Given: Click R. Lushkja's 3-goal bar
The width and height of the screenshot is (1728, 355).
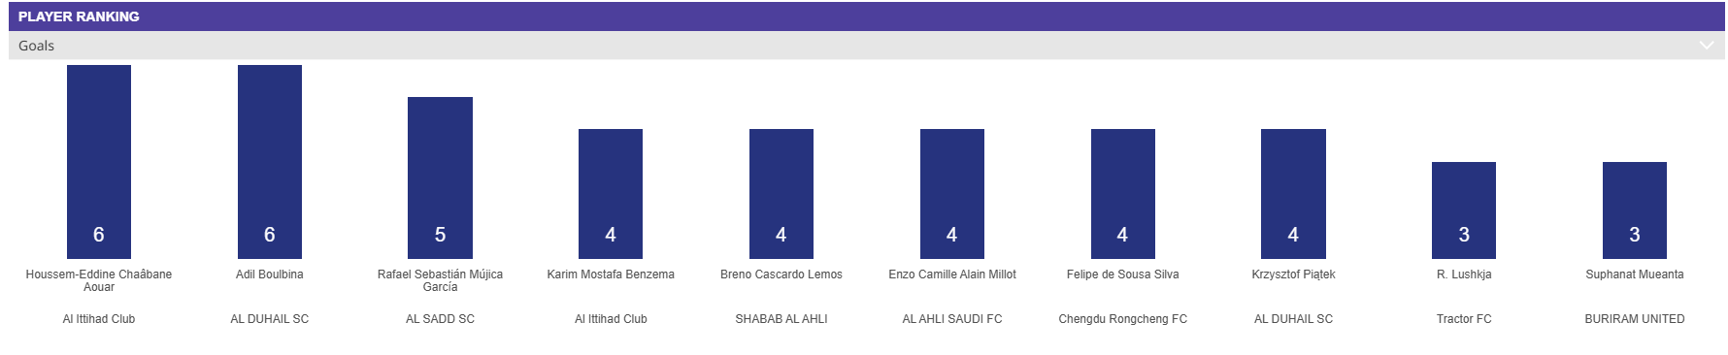Looking at the screenshot, I should [x=1464, y=210].
